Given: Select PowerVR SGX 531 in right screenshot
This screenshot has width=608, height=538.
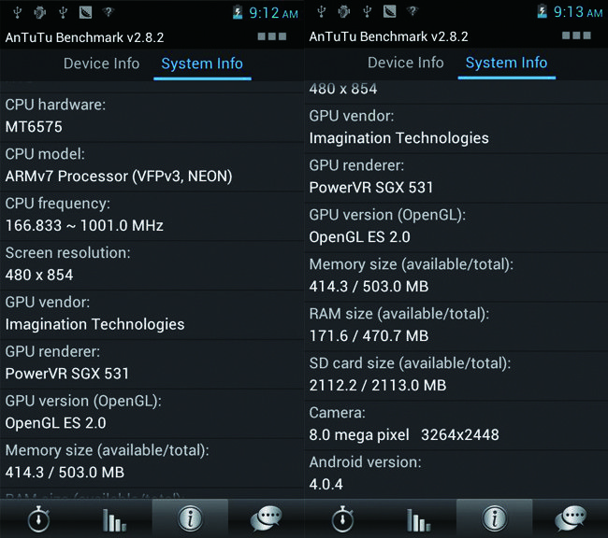Looking at the screenshot, I should [x=370, y=188].
